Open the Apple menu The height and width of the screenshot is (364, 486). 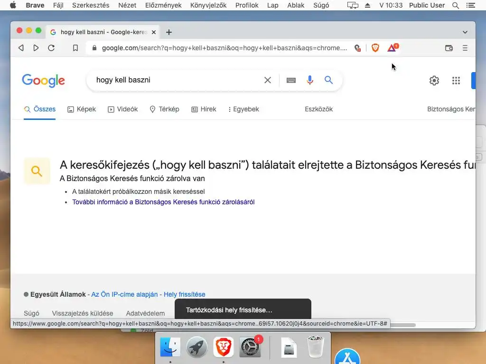[13, 5]
